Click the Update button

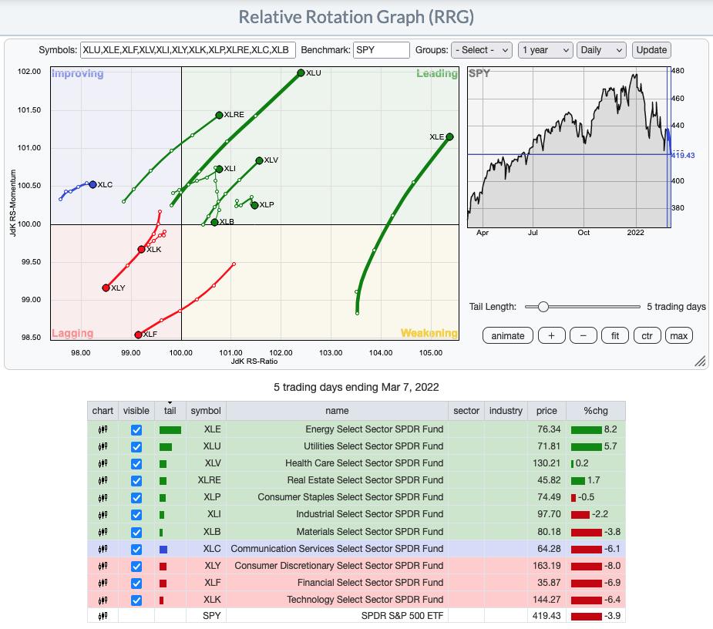(651, 50)
